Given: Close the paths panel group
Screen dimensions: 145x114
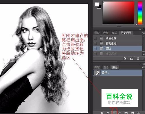Looking at the screenshot, I should pyautogui.click(x=144, y=64).
